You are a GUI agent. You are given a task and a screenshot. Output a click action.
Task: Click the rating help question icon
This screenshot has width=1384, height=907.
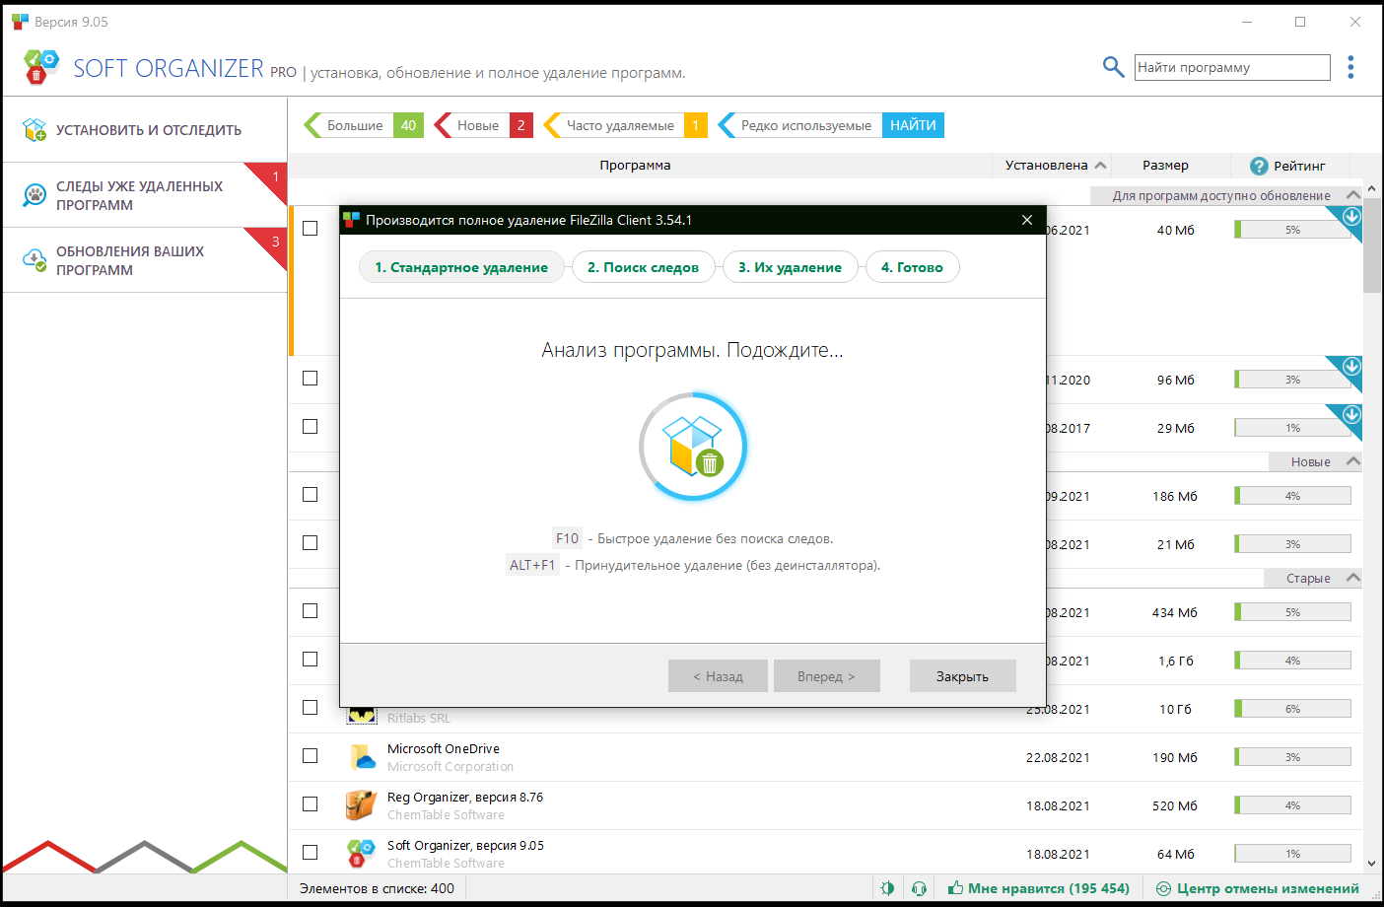[1259, 166]
